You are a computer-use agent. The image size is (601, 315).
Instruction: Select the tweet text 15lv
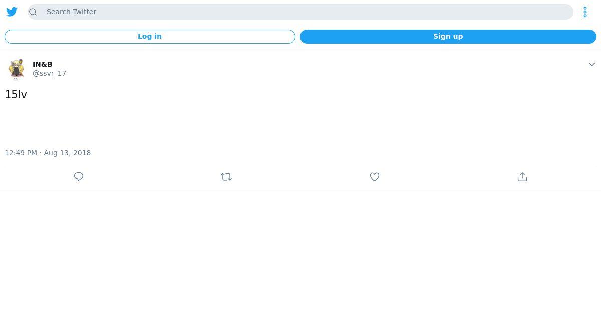16,94
